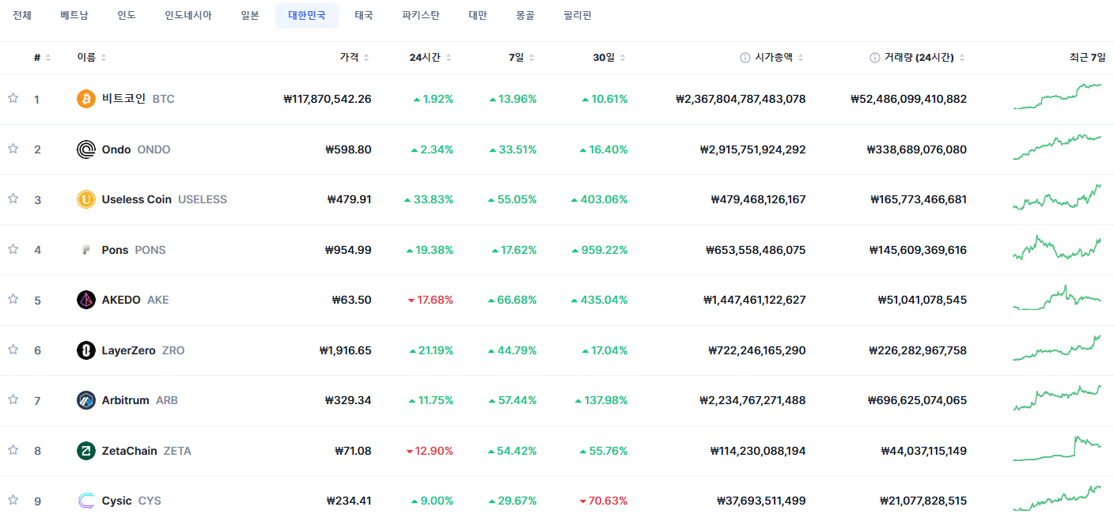Click the Bitcoin orange coin icon
Viewport: 1114px width, 522px height.
[x=86, y=99]
